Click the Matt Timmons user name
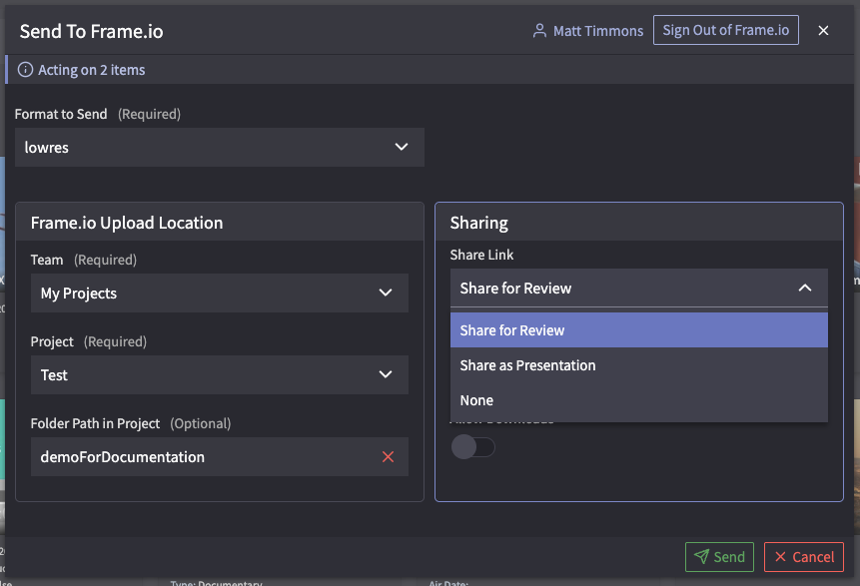The width and height of the screenshot is (860, 586). (598, 31)
